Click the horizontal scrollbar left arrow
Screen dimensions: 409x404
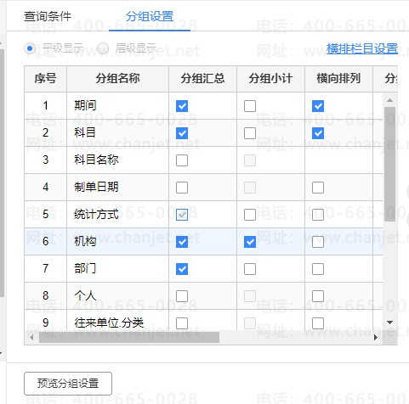pos(31,337)
